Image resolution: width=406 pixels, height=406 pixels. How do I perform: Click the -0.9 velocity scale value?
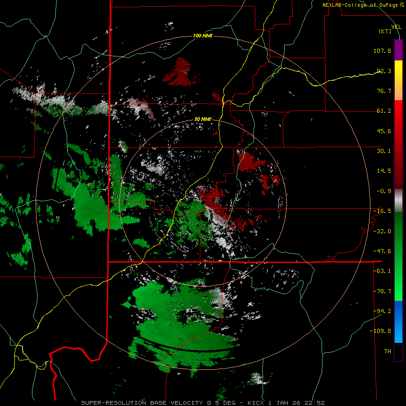(x=384, y=191)
